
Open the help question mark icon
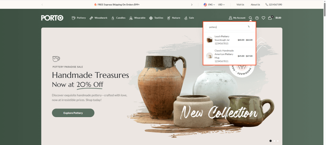[x=257, y=18]
